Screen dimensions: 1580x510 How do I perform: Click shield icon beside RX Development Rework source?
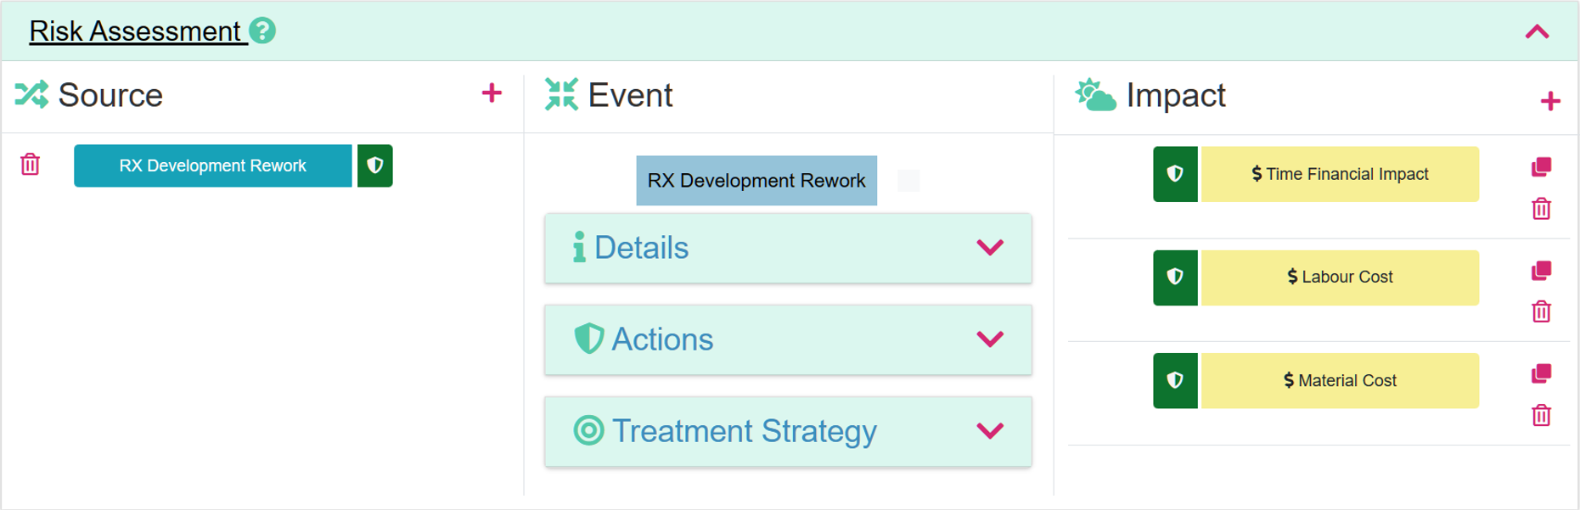pyautogui.click(x=374, y=165)
